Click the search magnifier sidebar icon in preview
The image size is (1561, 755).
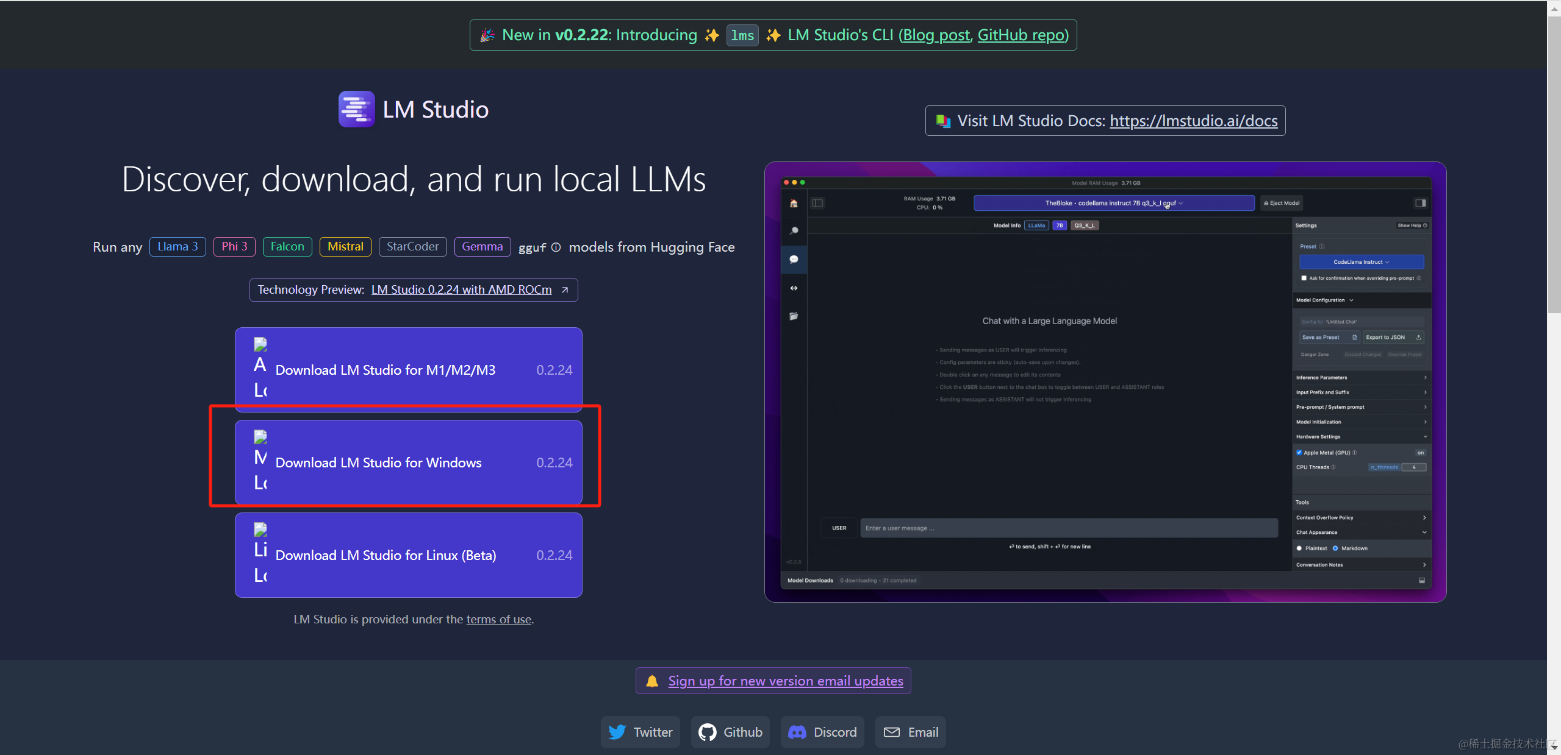coord(794,231)
